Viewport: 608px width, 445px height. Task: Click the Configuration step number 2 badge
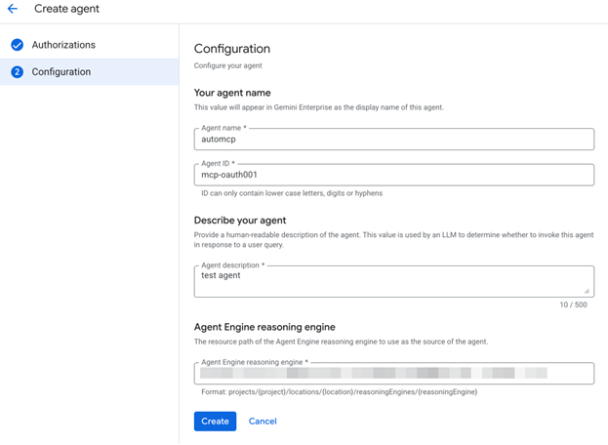[17, 72]
